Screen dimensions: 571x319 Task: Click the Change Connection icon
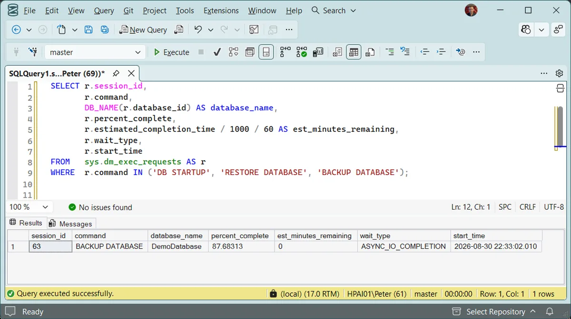pyautogui.click(x=33, y=52)
